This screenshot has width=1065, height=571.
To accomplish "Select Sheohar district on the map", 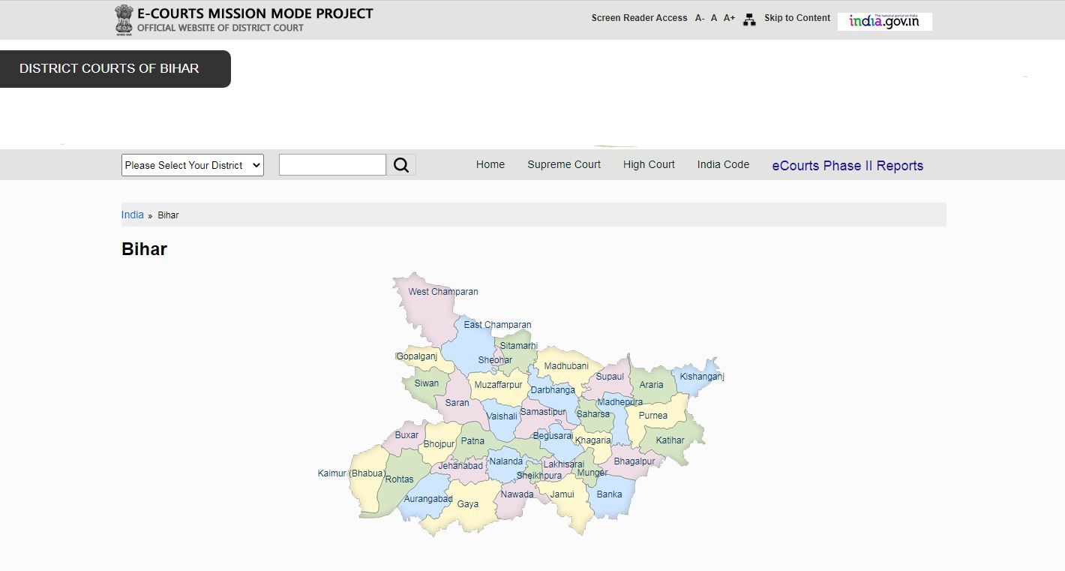I will pos(495,360).
